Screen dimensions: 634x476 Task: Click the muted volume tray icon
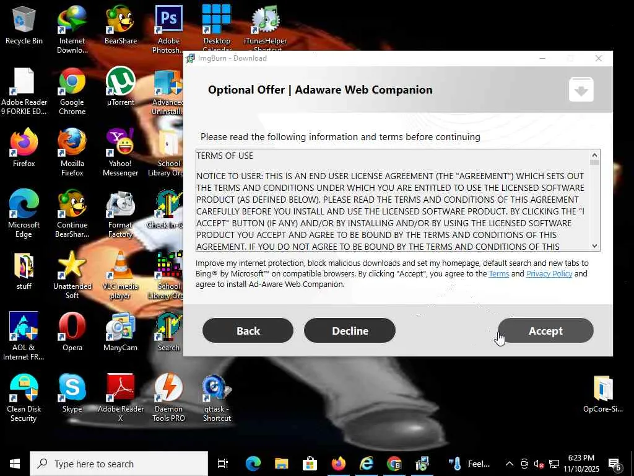point(539,464)
